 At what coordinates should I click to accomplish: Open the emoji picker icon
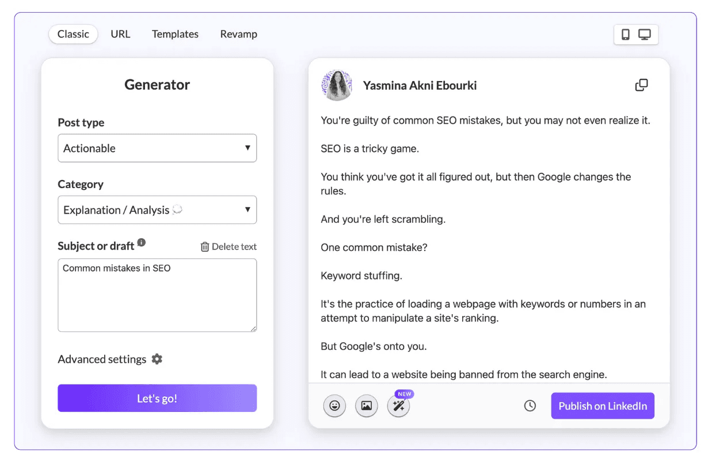coord(334,406)
